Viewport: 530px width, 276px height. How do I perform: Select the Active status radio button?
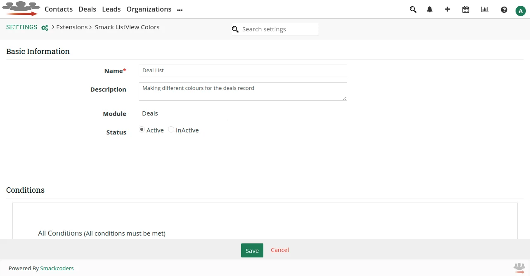[x=142, y=130]
